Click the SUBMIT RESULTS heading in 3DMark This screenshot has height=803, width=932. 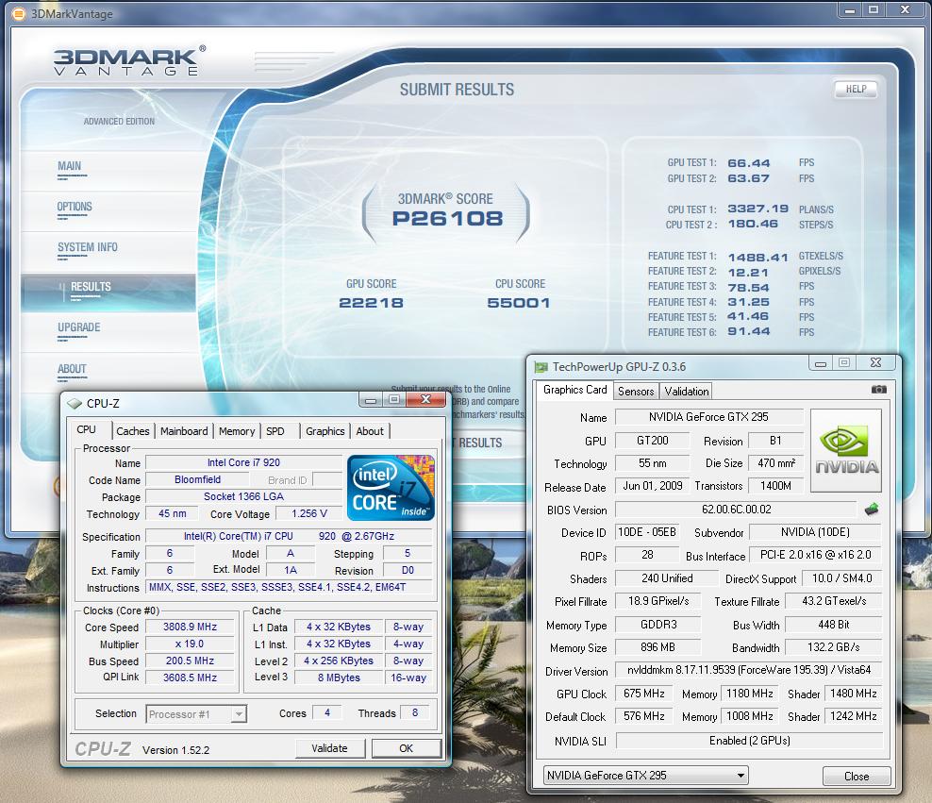(x=457, y=90)
